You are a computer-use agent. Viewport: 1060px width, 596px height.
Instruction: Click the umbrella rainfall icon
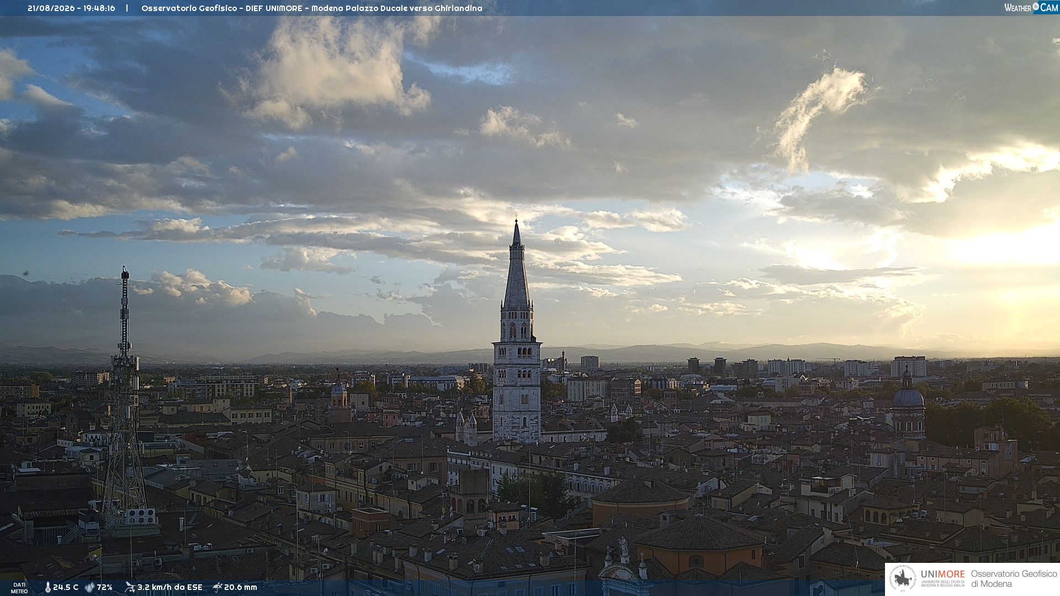[218, 587]
